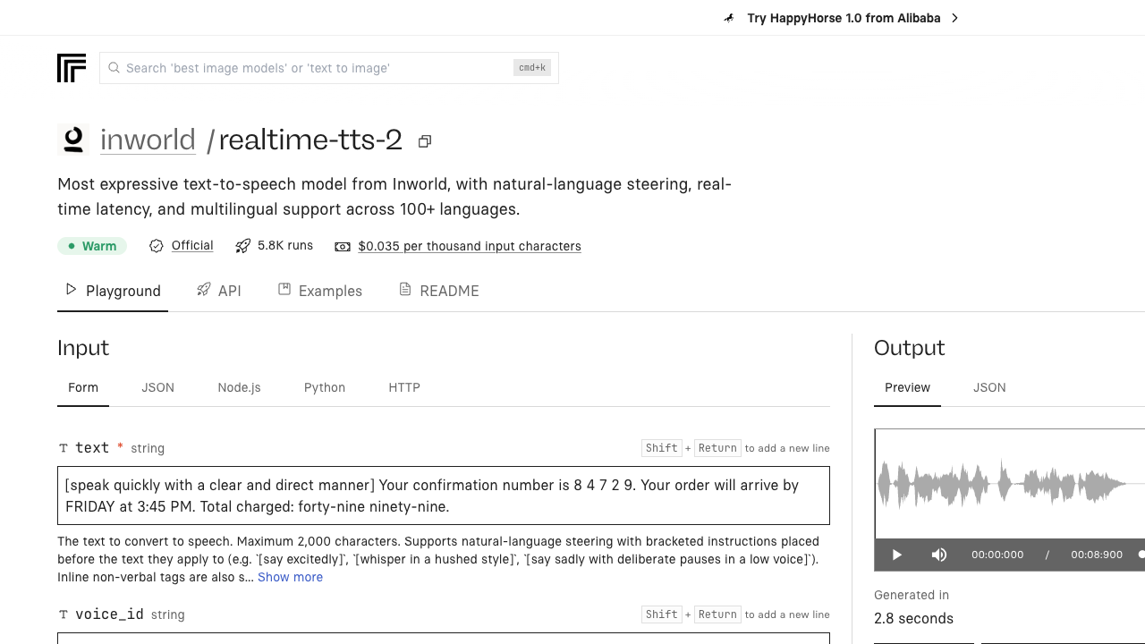1145x644 pixels.
Task: Click the search magnifier icon
Action: click(x=114, y=68)
